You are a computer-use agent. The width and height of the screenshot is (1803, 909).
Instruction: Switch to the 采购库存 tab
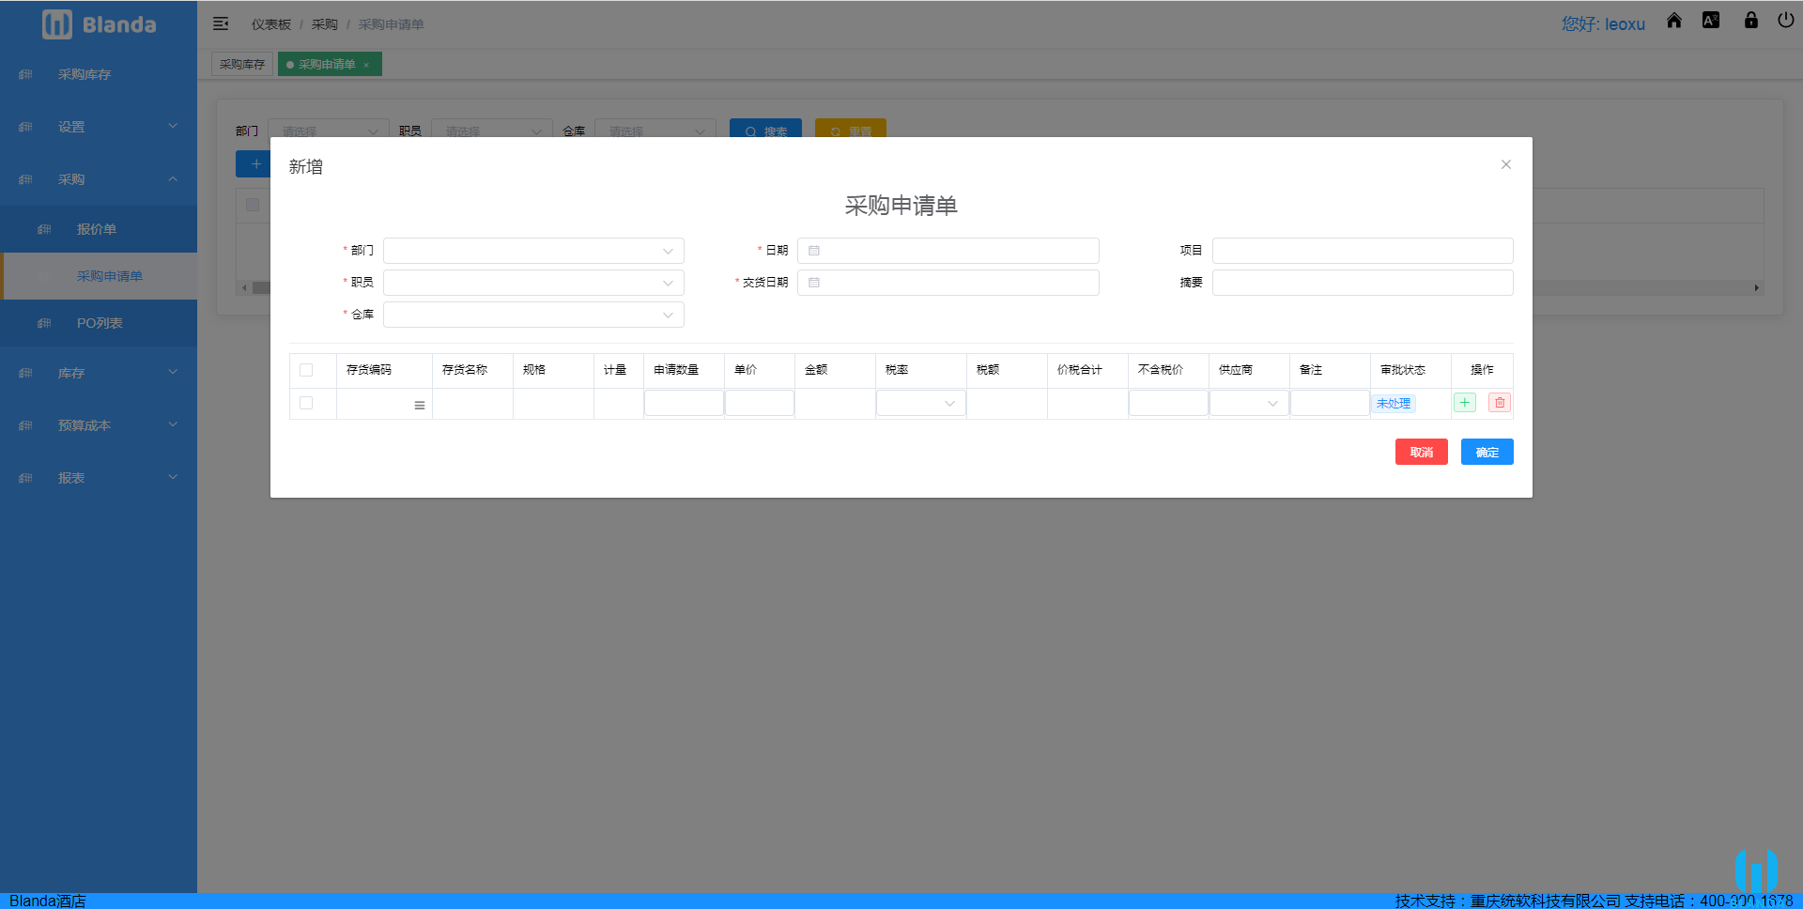click(x=242, y=64)
